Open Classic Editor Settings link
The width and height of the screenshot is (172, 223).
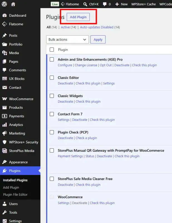tap(109, 83)
